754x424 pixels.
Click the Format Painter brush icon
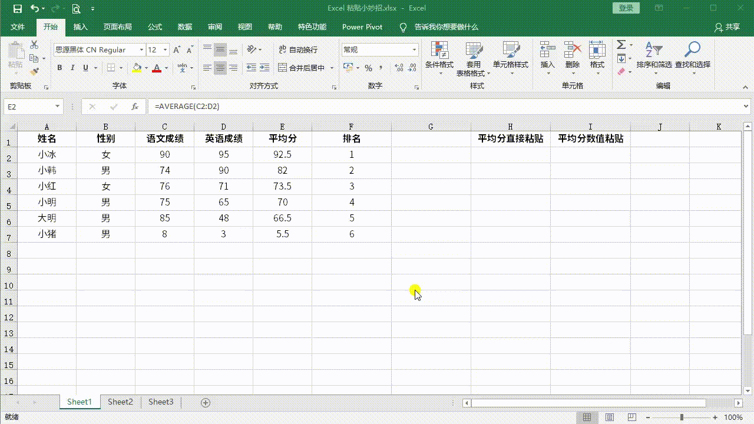tap(34, 72)
